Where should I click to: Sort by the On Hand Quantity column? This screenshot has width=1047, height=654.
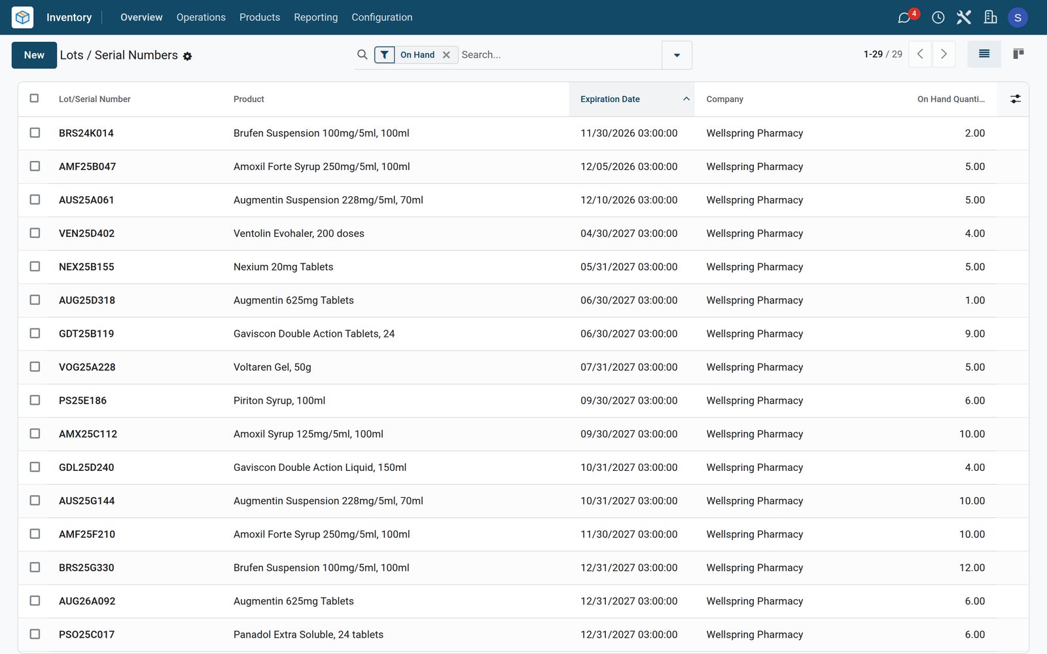point(951,99)
